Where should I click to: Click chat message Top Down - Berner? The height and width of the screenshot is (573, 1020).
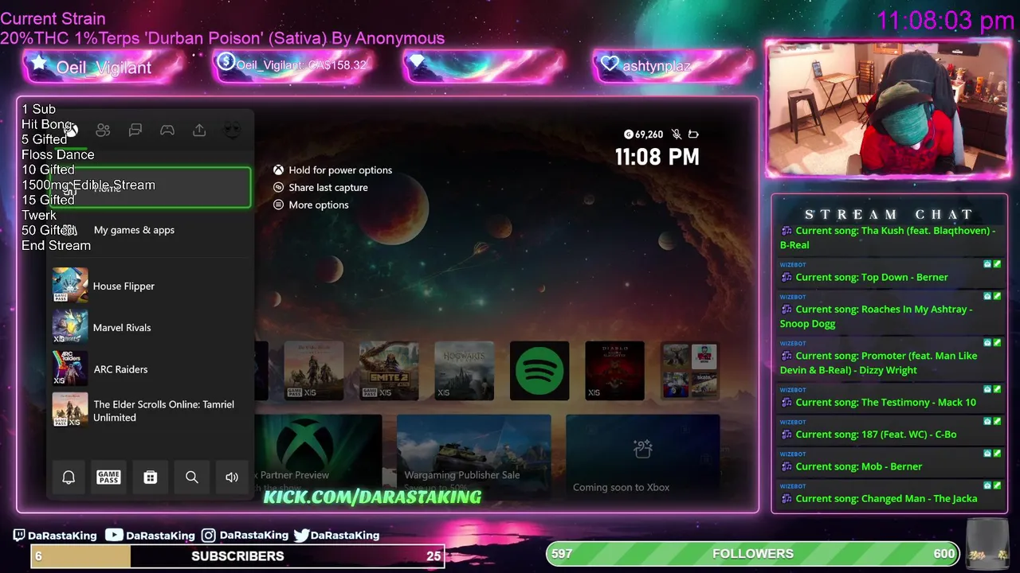(x=889, y=271)
